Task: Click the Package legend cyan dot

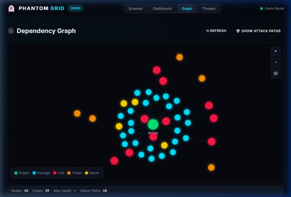Action: [34, 173]
